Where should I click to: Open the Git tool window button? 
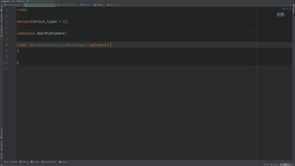[x=6, y=162]
